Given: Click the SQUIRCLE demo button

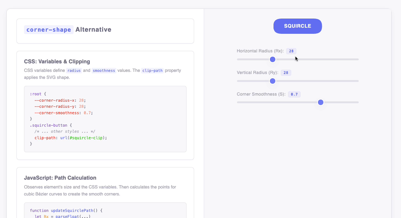Looking at the screenshot, I should [297, 26].
